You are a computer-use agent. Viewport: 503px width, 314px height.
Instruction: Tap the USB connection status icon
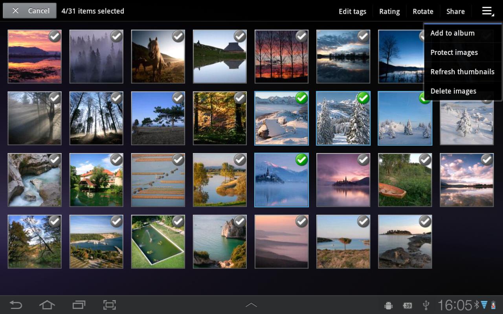426,305
